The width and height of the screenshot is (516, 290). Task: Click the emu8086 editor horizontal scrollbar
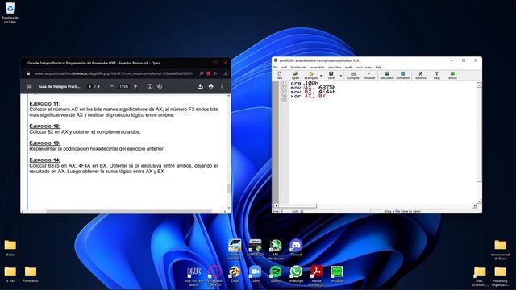(375, 206)
